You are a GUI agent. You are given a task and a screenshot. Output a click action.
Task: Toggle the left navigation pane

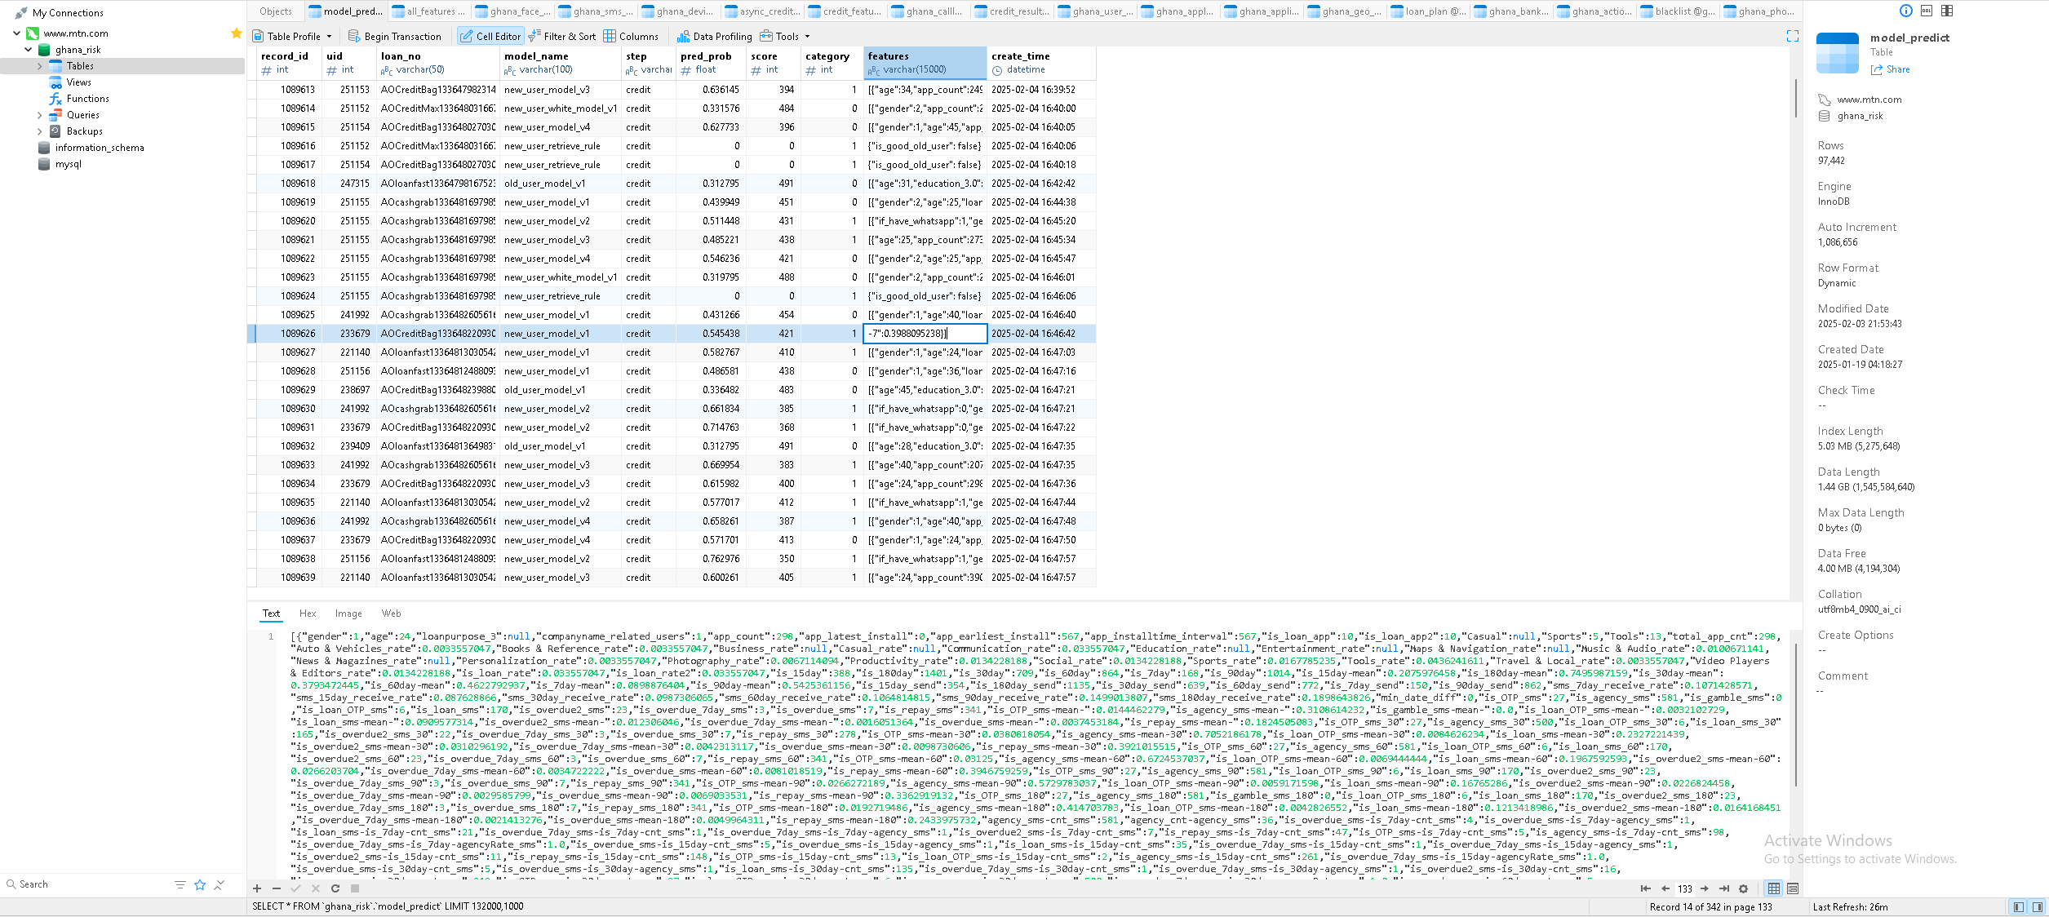click(x=2019, y=907)
